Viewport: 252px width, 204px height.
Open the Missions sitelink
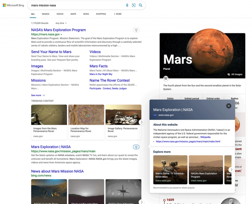(x=39, y=80)
